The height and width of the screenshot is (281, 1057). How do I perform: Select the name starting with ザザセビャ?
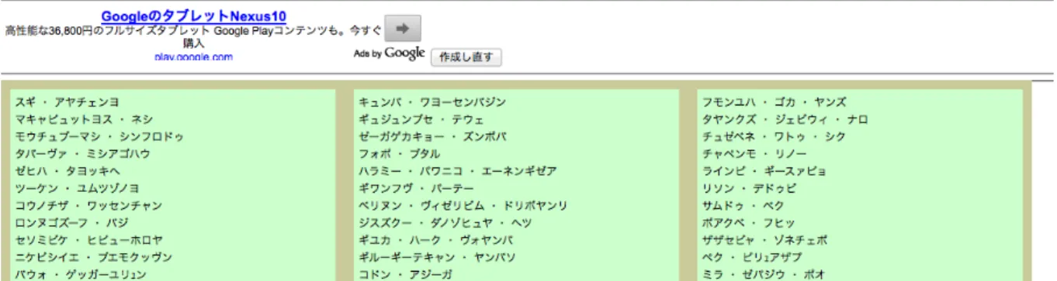point(764,240)
